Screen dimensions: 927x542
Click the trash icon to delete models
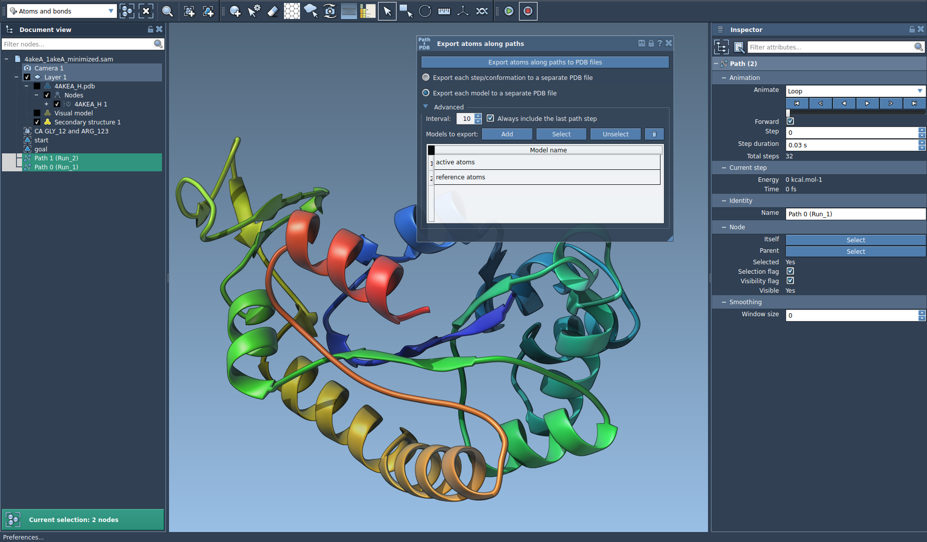654,134
